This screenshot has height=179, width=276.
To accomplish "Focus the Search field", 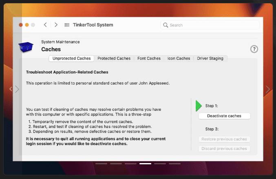I will [x=210, y=25].
